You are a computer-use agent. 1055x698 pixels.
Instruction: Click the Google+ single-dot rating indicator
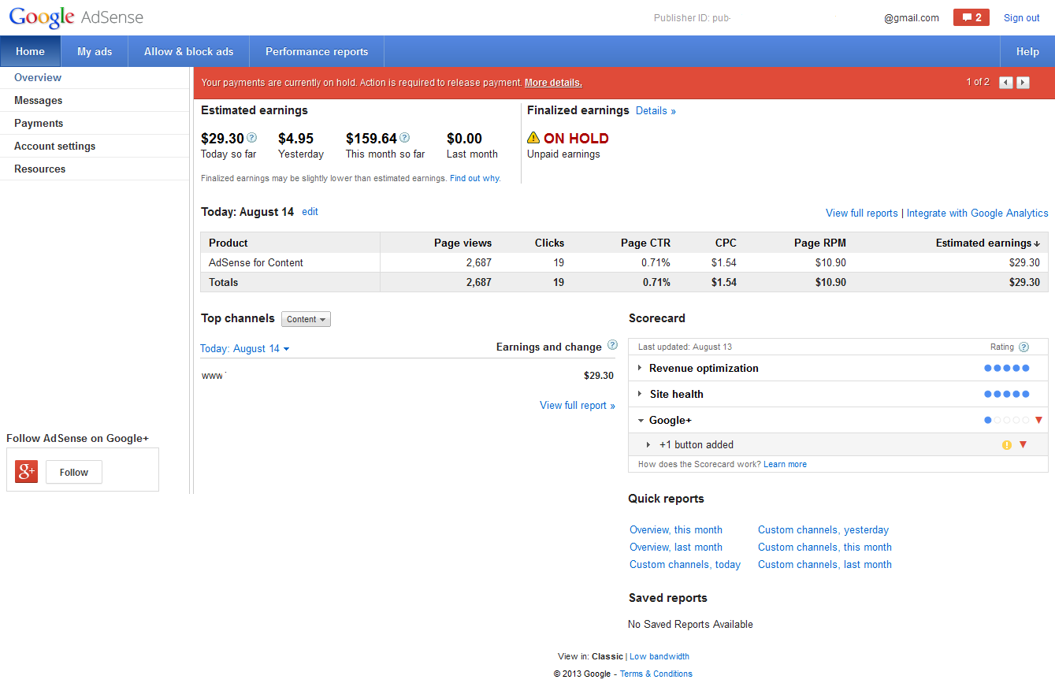[x=1007, y=420]
